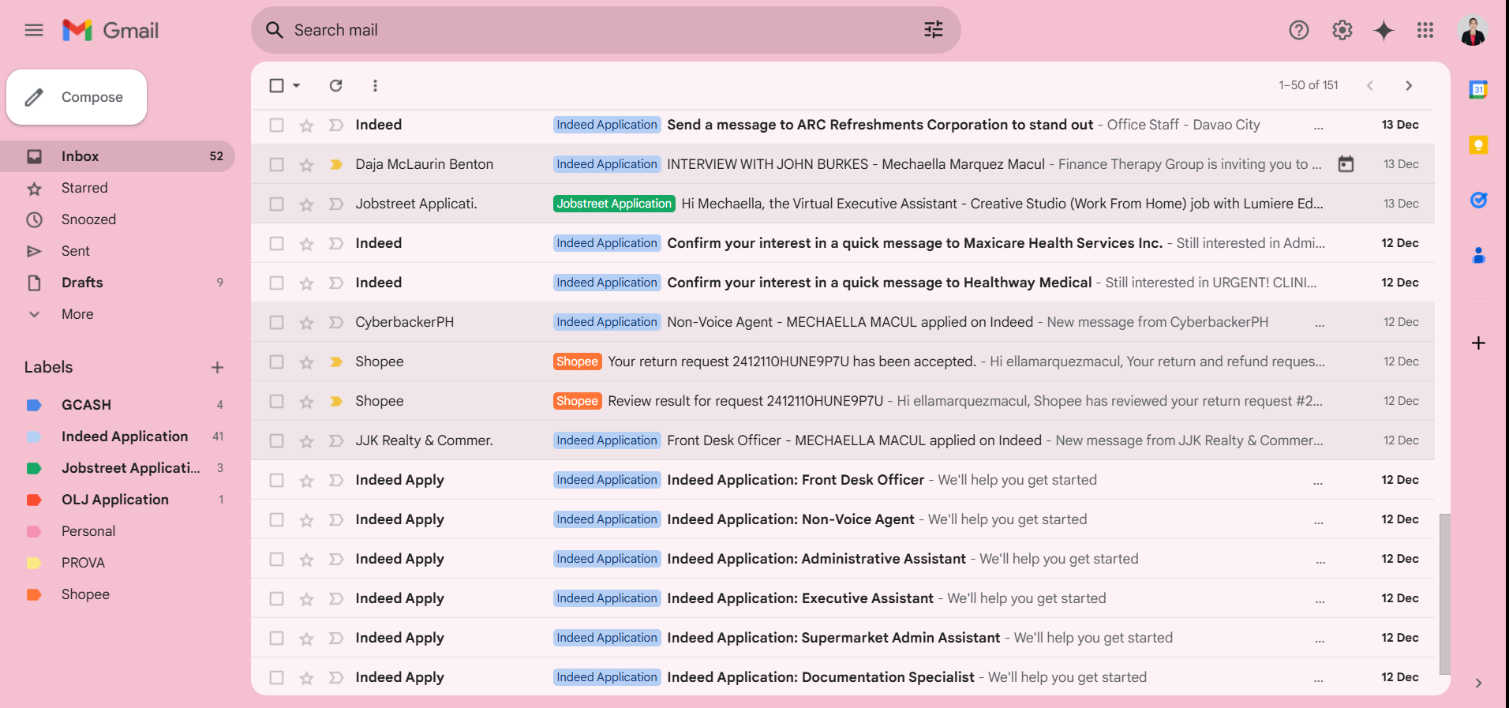Tick checkbox for Healthway Medical email
The width and height of the screenshot is (1509, 708).
point(276,283)
